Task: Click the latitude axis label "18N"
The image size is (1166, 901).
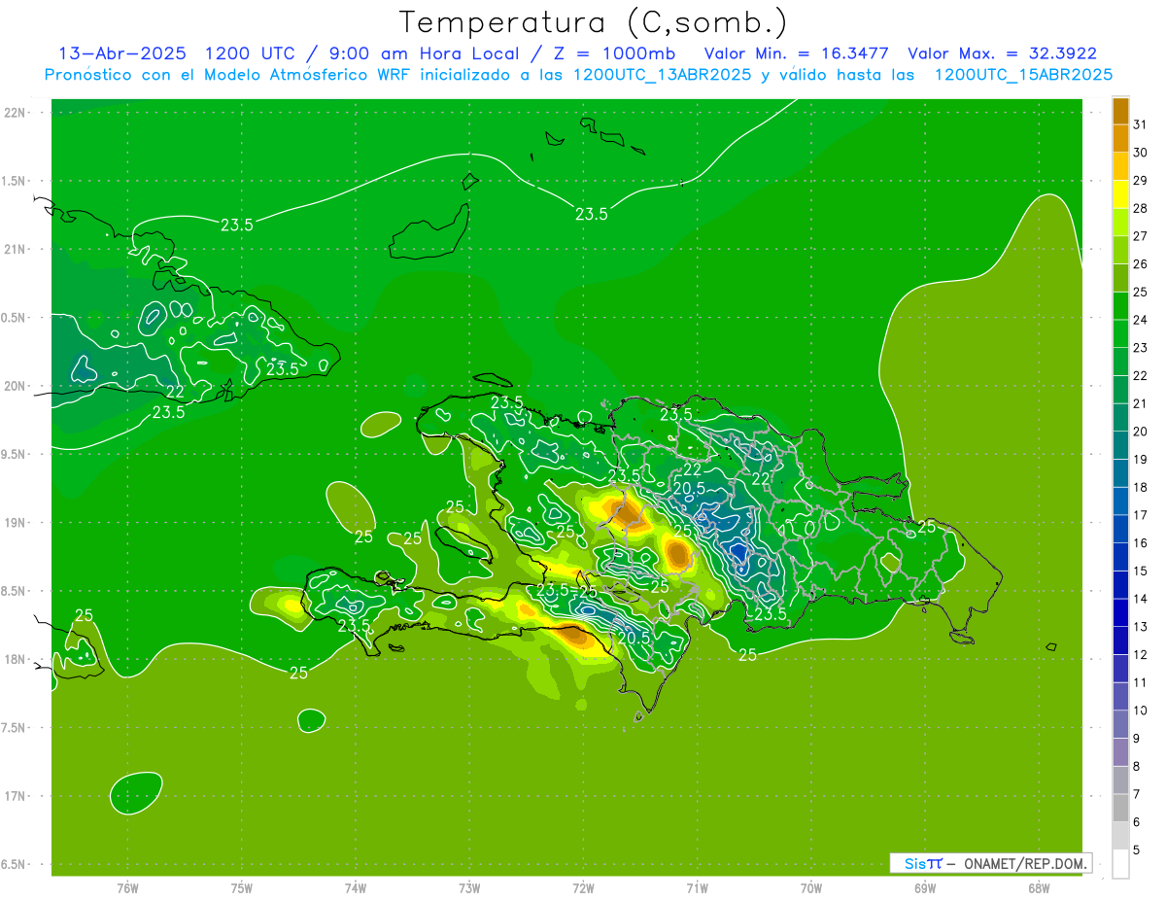Action: (16, 659)
